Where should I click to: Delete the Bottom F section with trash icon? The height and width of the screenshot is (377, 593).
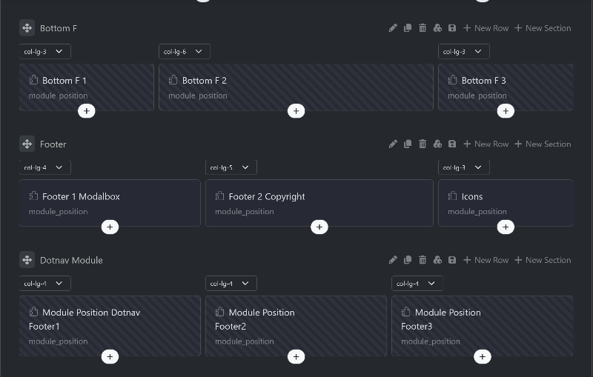423,28
